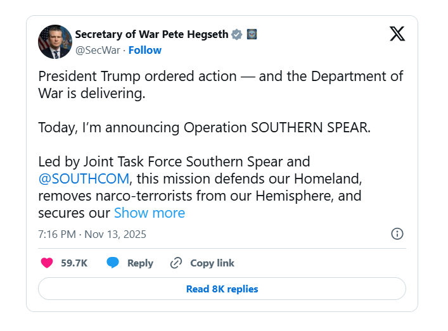Click the Reply text label
Image resolution: width=448 pixels, height=331 pixels.
coord(140,263)
